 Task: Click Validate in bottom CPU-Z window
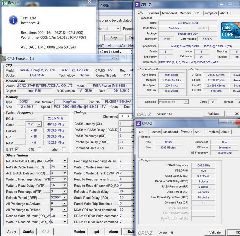pyautogui.click(x=215, y=232)
